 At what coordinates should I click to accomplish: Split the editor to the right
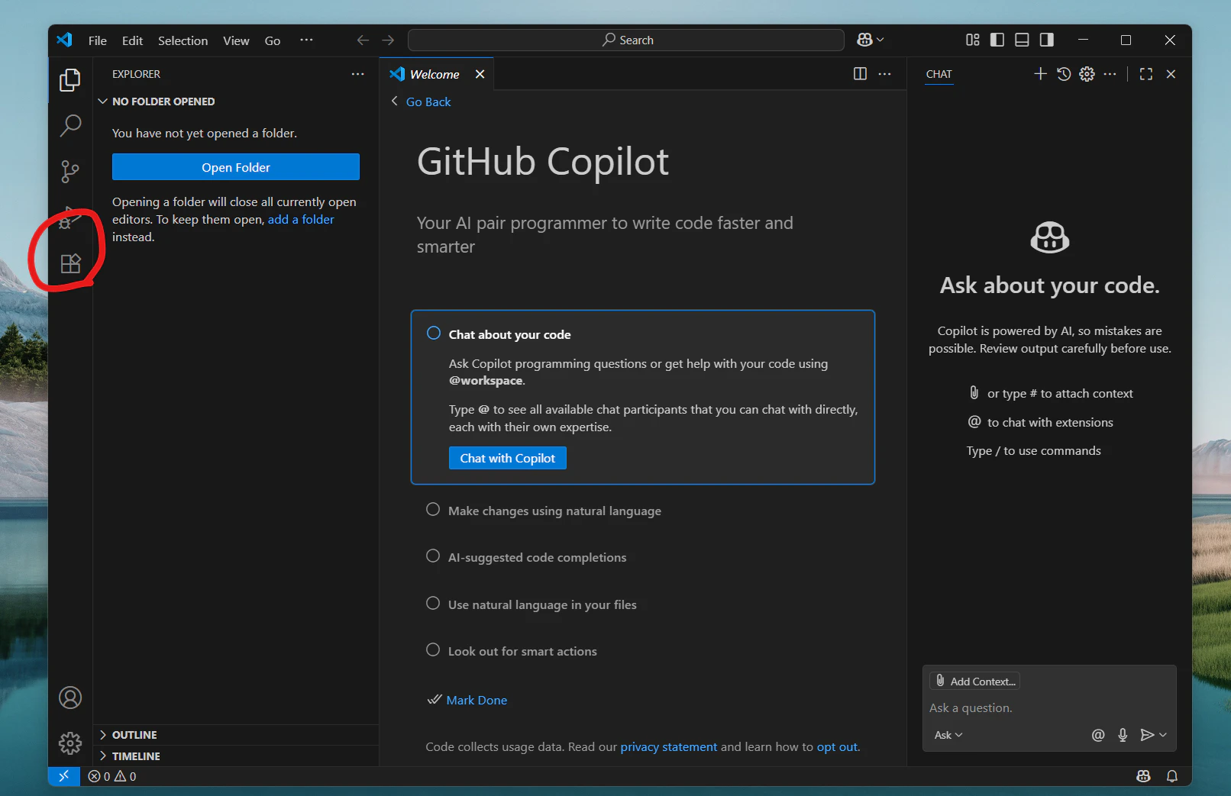pos(860,74)
